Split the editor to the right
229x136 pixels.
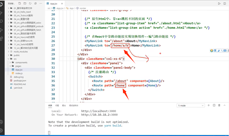[x=225, y=4]
